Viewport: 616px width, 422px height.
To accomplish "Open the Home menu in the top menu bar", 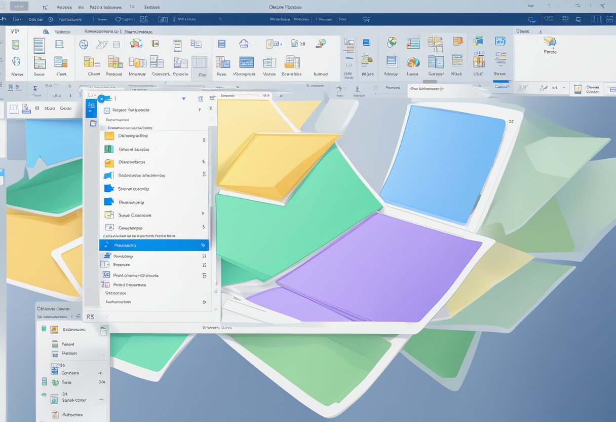I will 64,8.
